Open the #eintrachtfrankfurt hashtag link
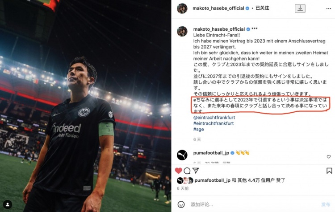 214,123
